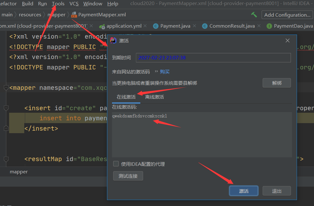314x206 pixels.
Task: Click the CommonResult.java class icon
Action: tap(205, 26)
